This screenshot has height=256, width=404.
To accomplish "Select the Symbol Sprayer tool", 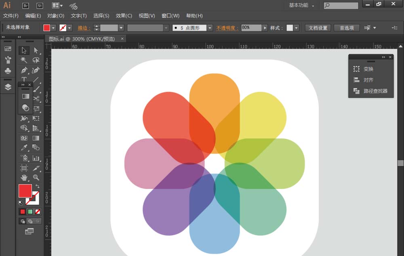I will (x=24, y=157).
